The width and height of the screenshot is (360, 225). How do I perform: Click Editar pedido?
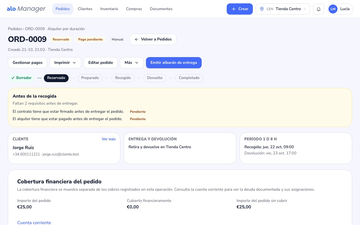(101, 63)
